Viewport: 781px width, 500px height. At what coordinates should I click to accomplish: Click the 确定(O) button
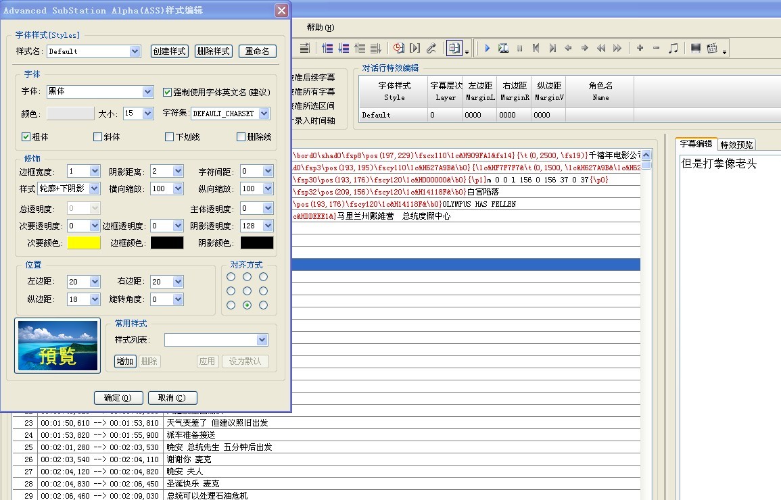(x=118, y=398)
